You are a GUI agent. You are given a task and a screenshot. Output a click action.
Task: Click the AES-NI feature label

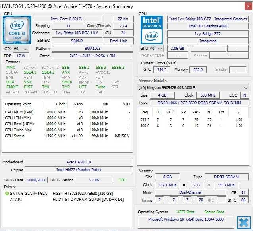click(12, 92)
